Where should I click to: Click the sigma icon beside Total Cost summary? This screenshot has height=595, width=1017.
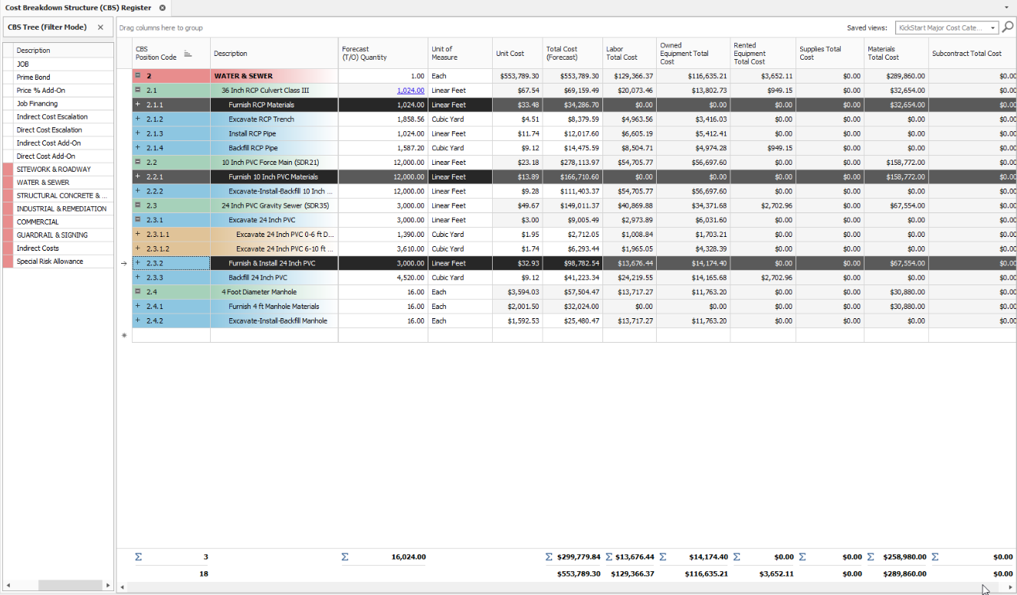point(549,557)
